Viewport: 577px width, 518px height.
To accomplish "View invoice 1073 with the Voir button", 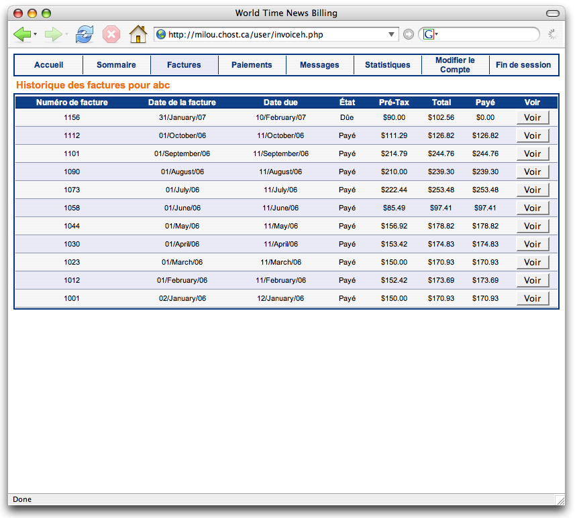I will click(532, 190).
